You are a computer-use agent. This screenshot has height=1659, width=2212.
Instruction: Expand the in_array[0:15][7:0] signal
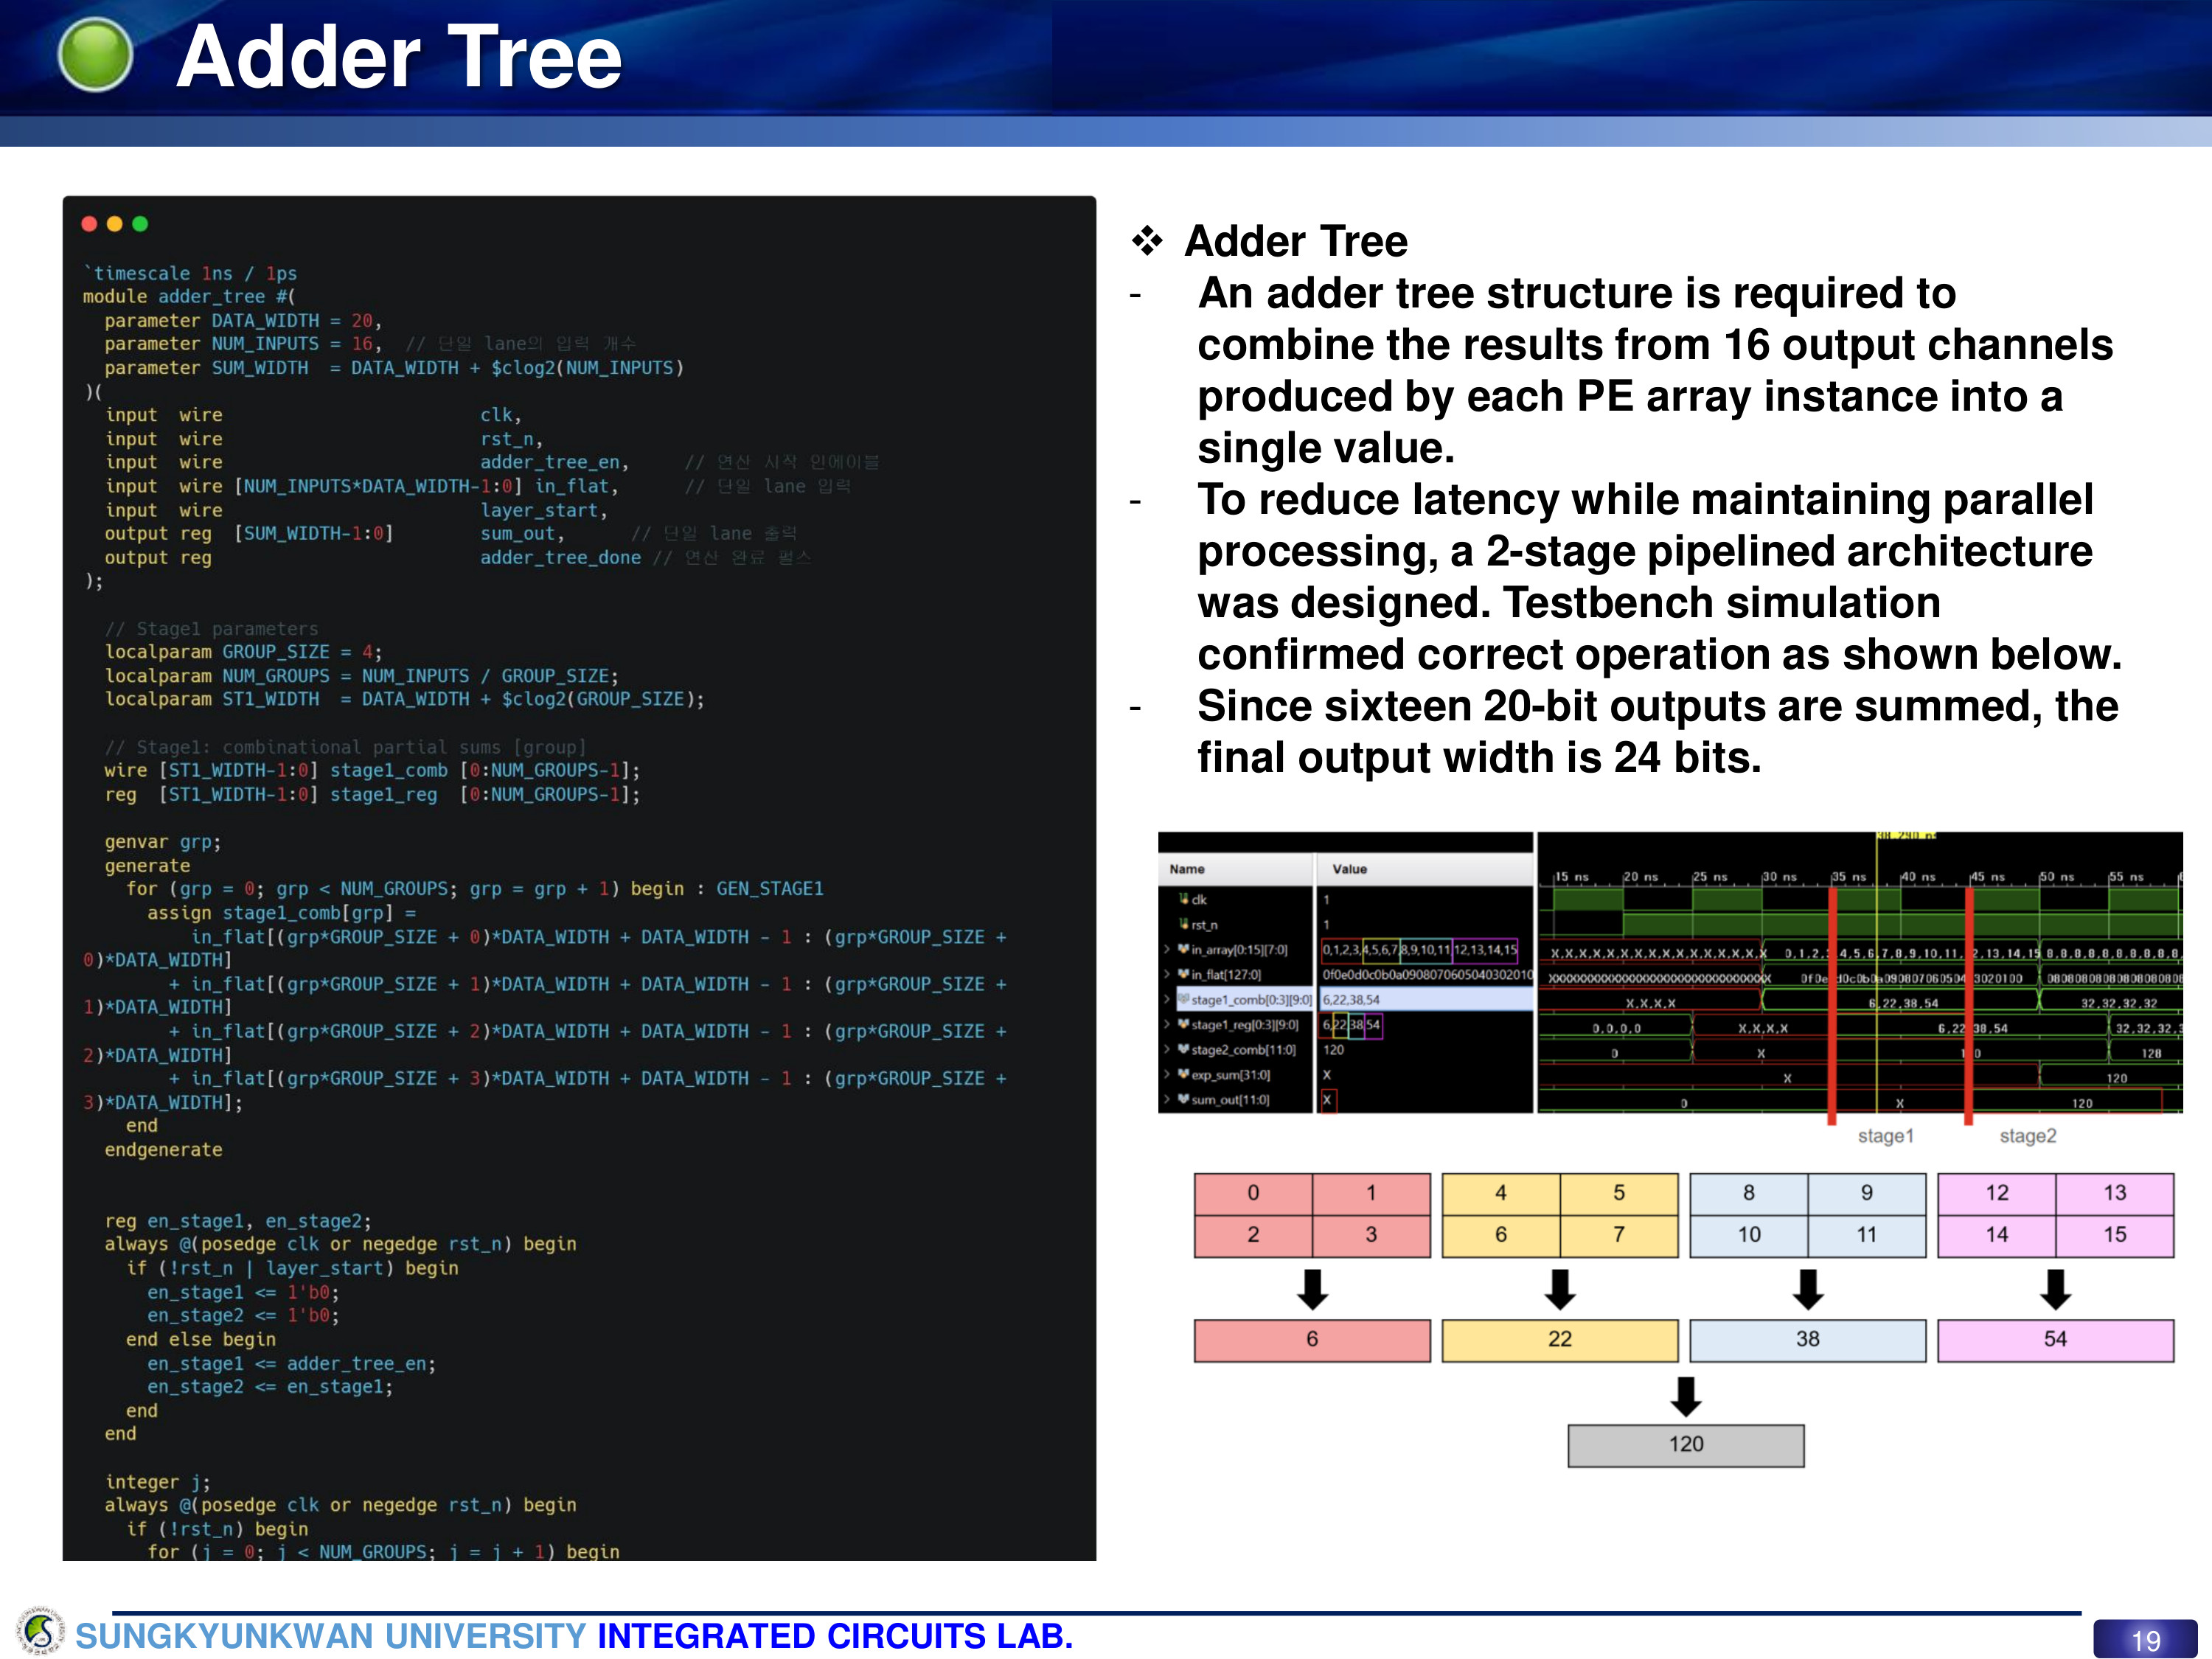pyautogui.click(x=1166, y=949)
